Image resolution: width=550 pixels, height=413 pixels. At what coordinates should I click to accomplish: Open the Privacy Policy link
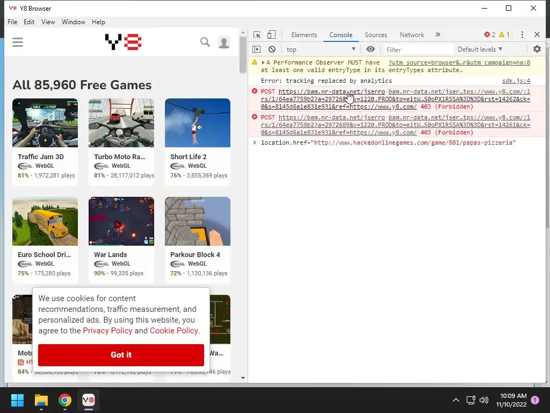click(107, 331)
